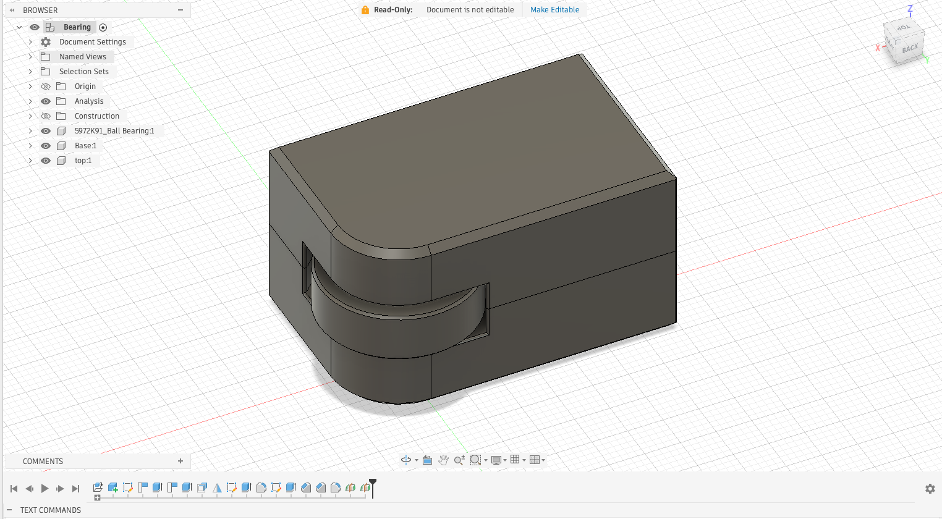This screenshot has height=519, width=942.
Task: Open Viewports dropdown arrow
Action: (543, 460)
